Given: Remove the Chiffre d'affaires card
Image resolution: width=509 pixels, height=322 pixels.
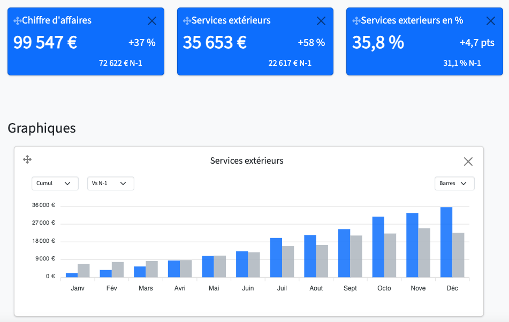Looking at the screenshot, I should [x=151, y=21].
